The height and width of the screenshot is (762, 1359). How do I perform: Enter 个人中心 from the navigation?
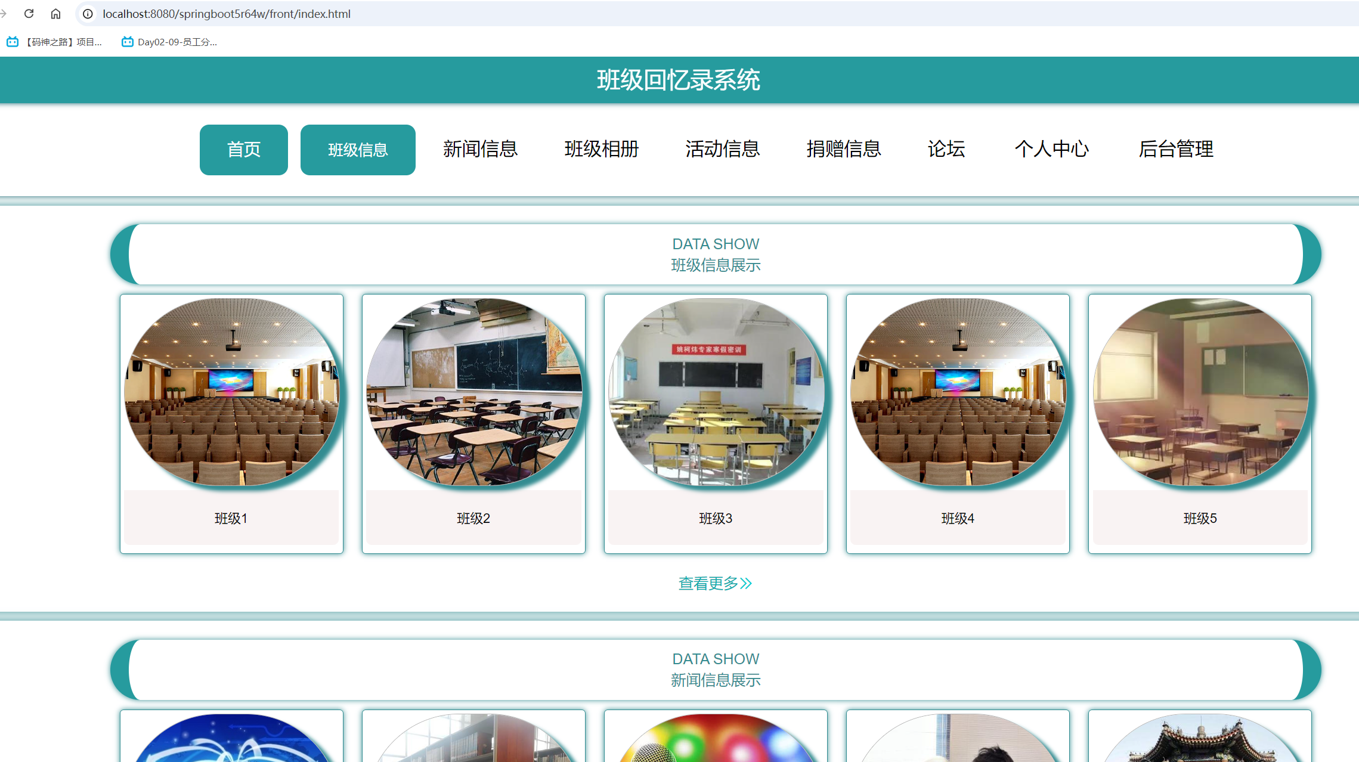click(x=1052, y=150)
